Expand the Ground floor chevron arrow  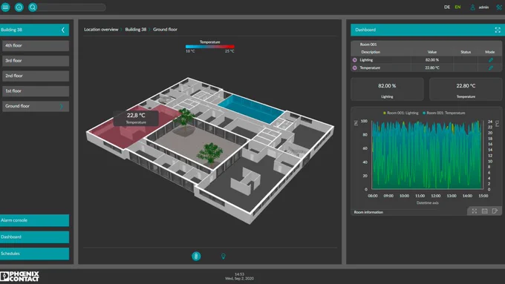pyautogui.click(x=62, y=106)
